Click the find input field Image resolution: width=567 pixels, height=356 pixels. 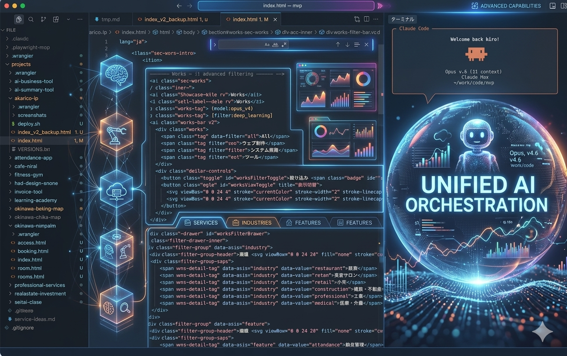(x=240, y=44)
